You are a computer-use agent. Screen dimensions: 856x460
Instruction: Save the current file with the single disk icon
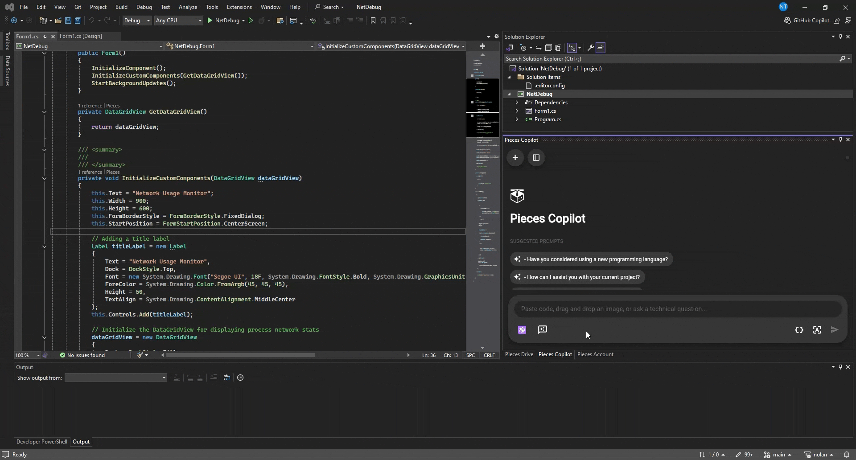point(68,21)
